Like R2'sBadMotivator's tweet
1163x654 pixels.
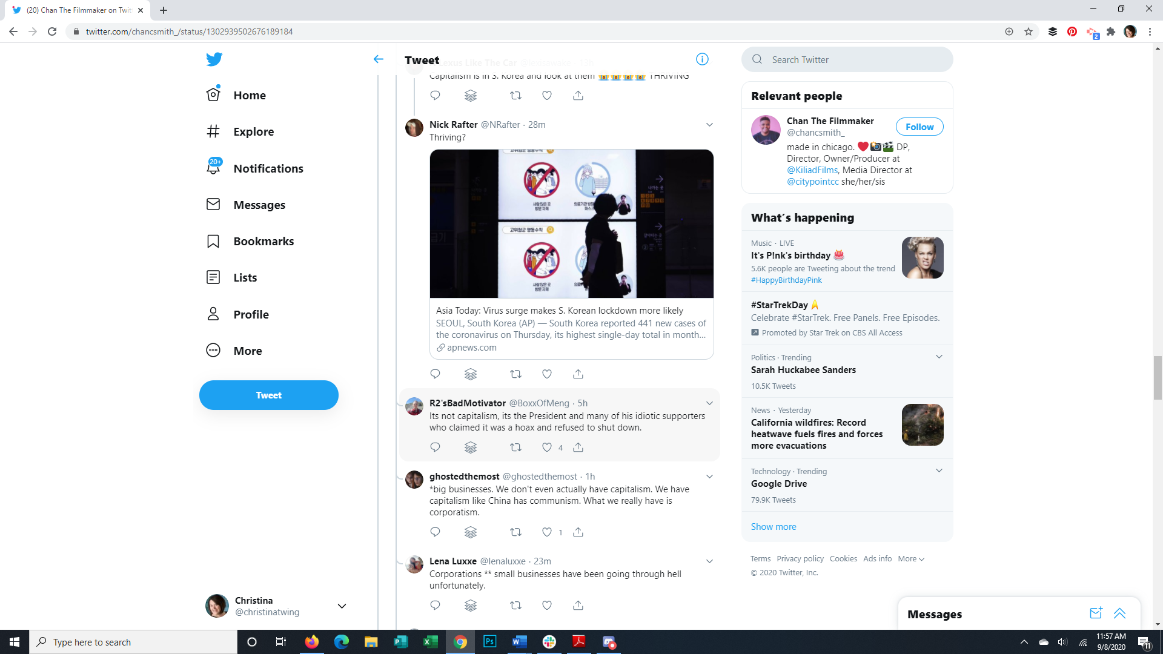[x=547, y=448]
